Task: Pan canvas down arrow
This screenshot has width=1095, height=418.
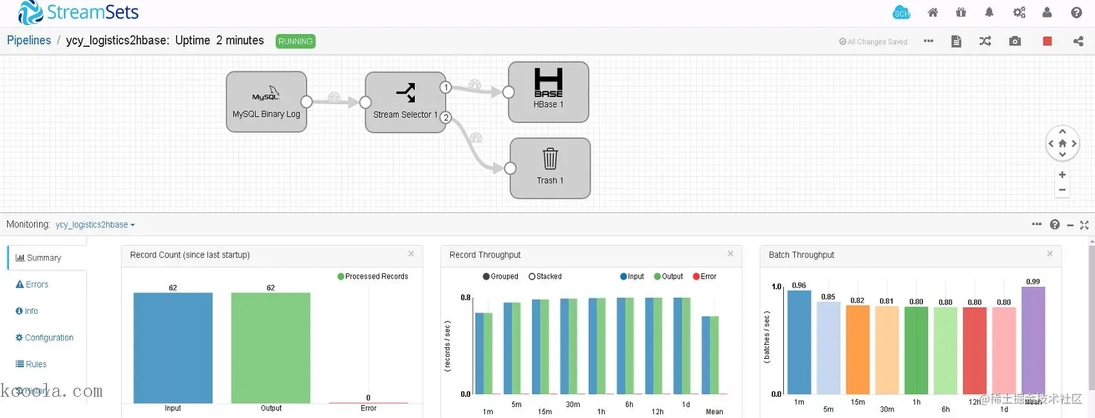Action: (x=1062, y=154)
